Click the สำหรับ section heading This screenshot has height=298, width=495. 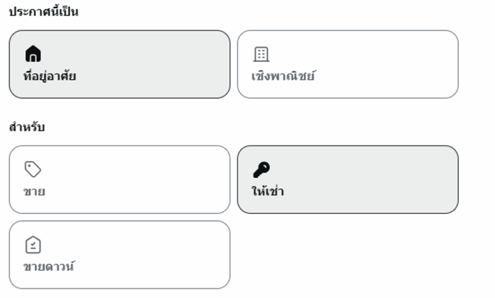pos(27,128)
